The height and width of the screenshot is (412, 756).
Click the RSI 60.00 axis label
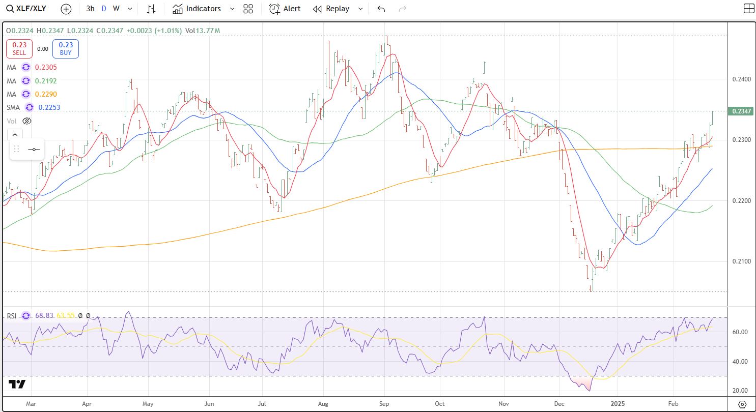click(740, 332)
